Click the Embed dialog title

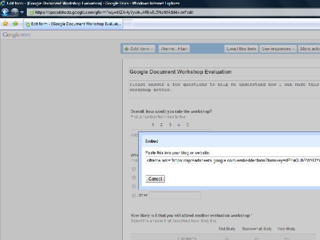(152, 141)
